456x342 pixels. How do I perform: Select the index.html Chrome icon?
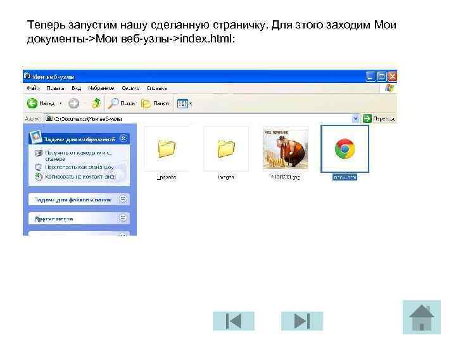[x=345, y=149]
